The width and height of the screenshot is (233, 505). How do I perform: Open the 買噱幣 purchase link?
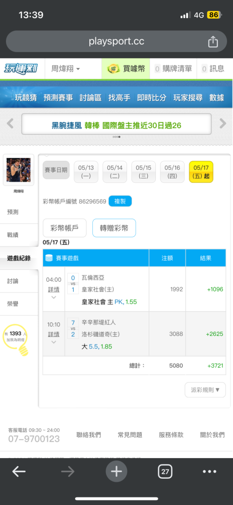tap(126, 69)
